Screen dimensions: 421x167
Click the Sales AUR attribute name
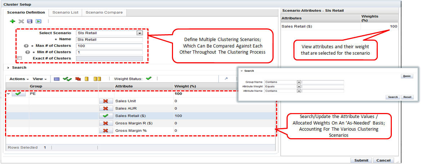pos(125,109)
